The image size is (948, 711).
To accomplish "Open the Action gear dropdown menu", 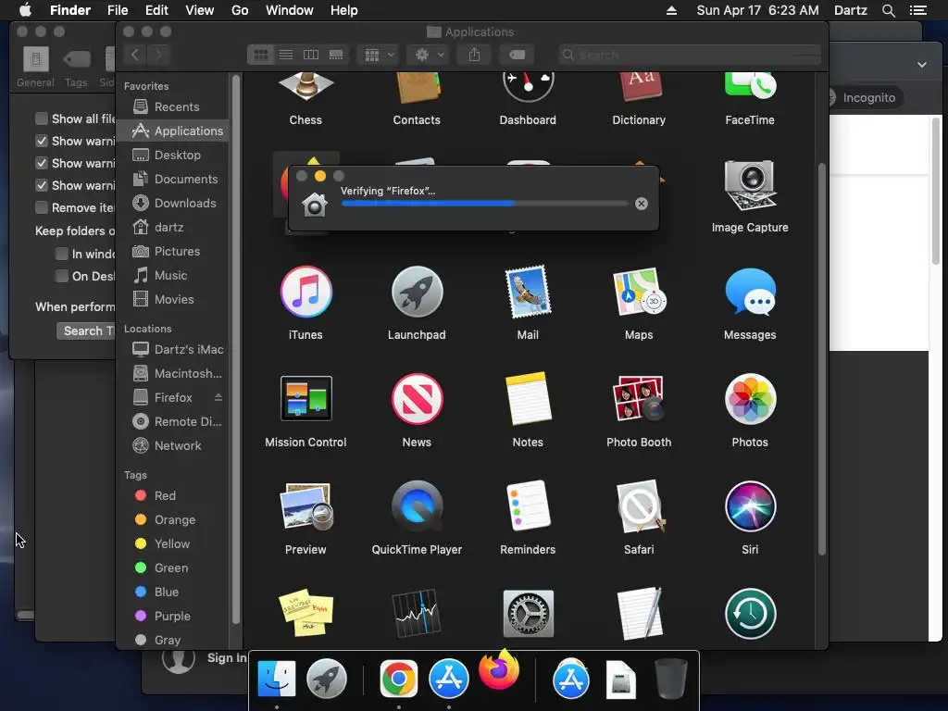I will point(430,55).
